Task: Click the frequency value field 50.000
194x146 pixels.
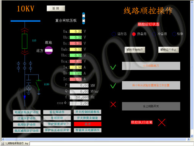Action: point(79,97)
